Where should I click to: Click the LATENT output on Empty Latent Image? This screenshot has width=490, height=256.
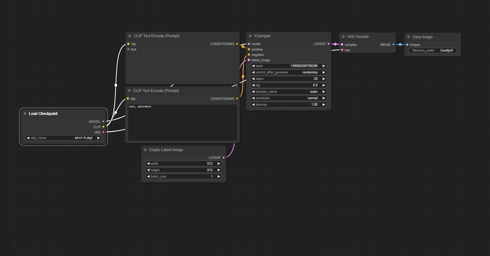click(223, 158)
